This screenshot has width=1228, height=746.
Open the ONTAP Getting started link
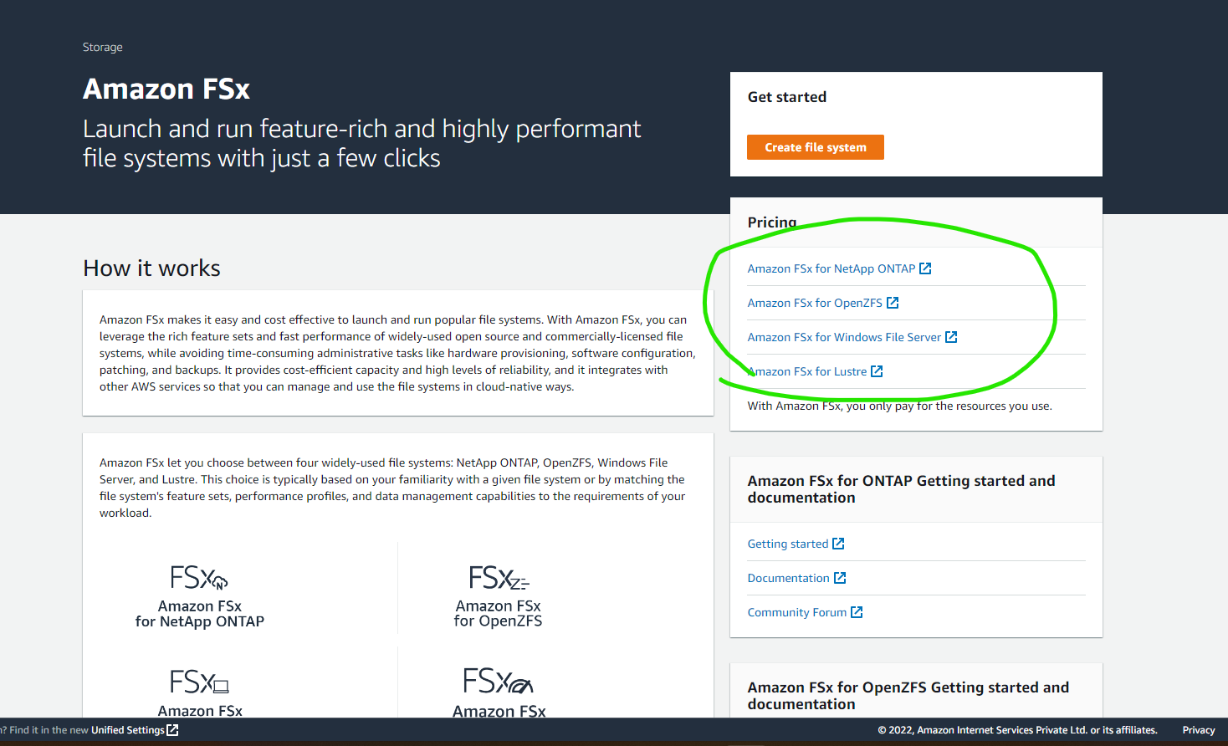[x=788, y=544]
